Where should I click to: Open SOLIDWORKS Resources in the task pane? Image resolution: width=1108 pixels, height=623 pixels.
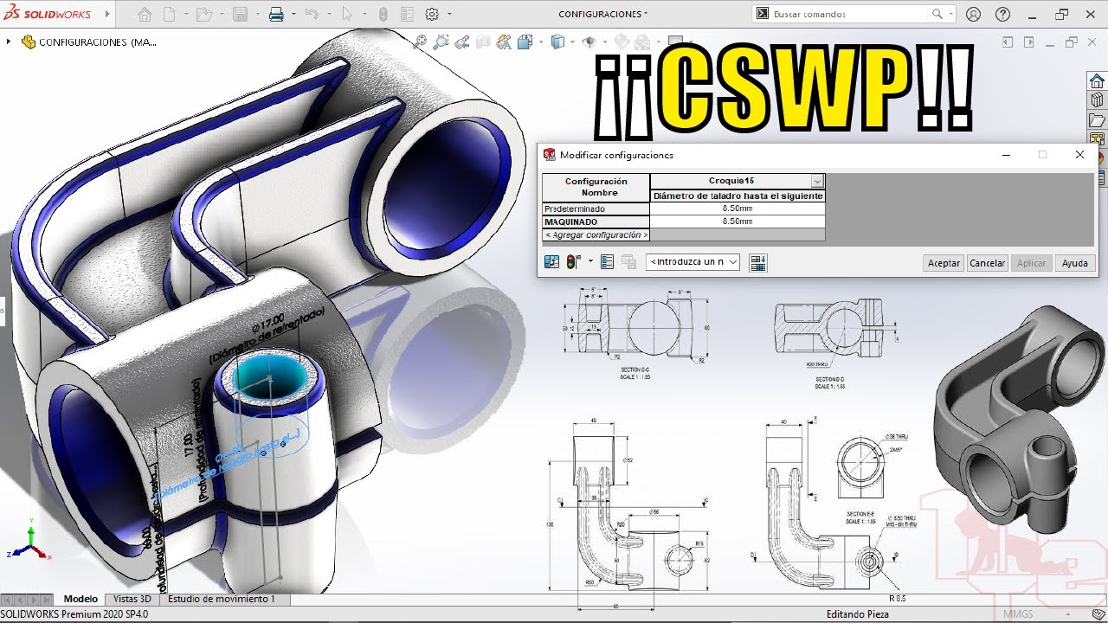point(1097,81)
